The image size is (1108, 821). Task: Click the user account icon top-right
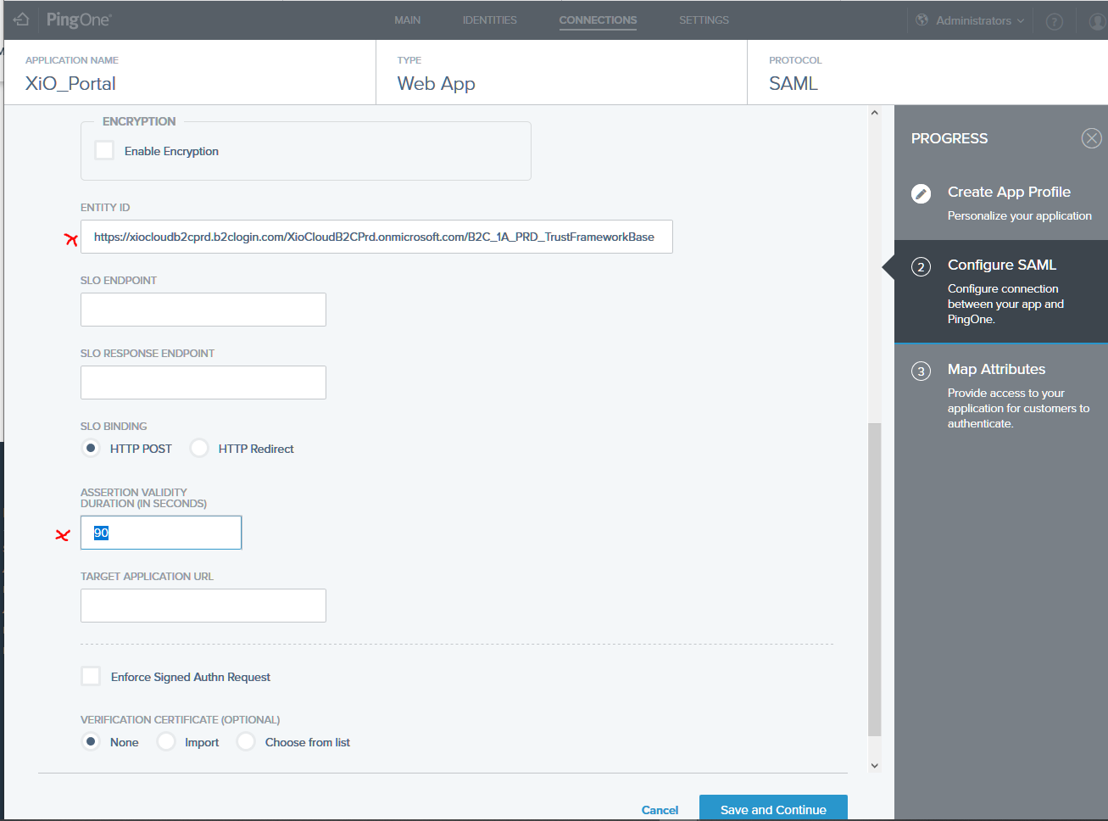1095,20
